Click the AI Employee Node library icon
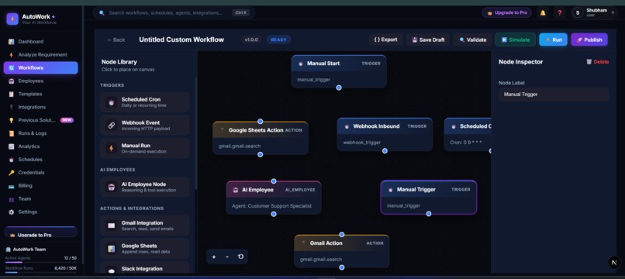 click(x=112, y=187)
